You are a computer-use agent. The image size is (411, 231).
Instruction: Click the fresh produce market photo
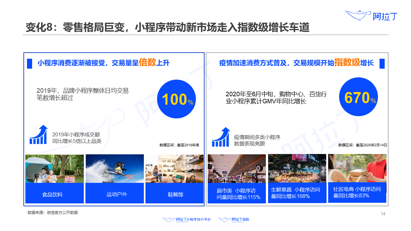click(x=297, y=167)
